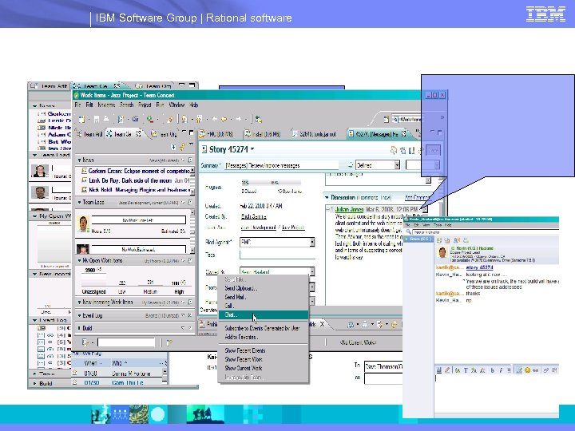Click the emoticon smiley in chat toolbar
Image resolution: width=575 pixels, height=431 pixels.
[x=527, y=370]
